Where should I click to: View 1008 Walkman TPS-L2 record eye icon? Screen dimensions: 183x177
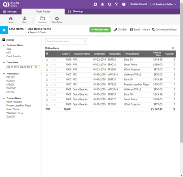(x=55, y=90)
